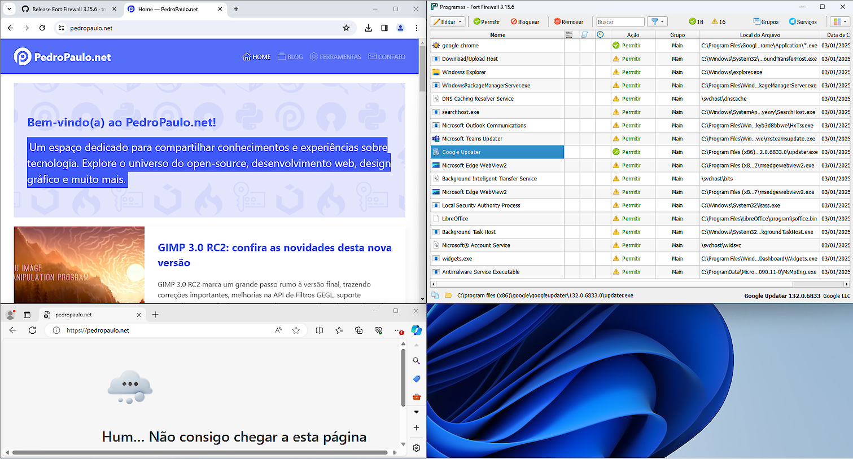The width and height of the screenshot is (853, 459).
Task: Click the PedroPaulo.net logo
Action: point(62,56)
